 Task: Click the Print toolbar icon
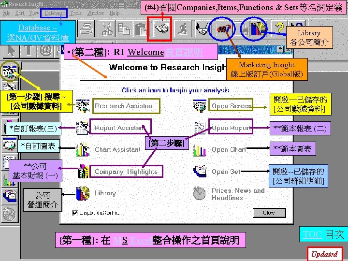coord(86,29)
